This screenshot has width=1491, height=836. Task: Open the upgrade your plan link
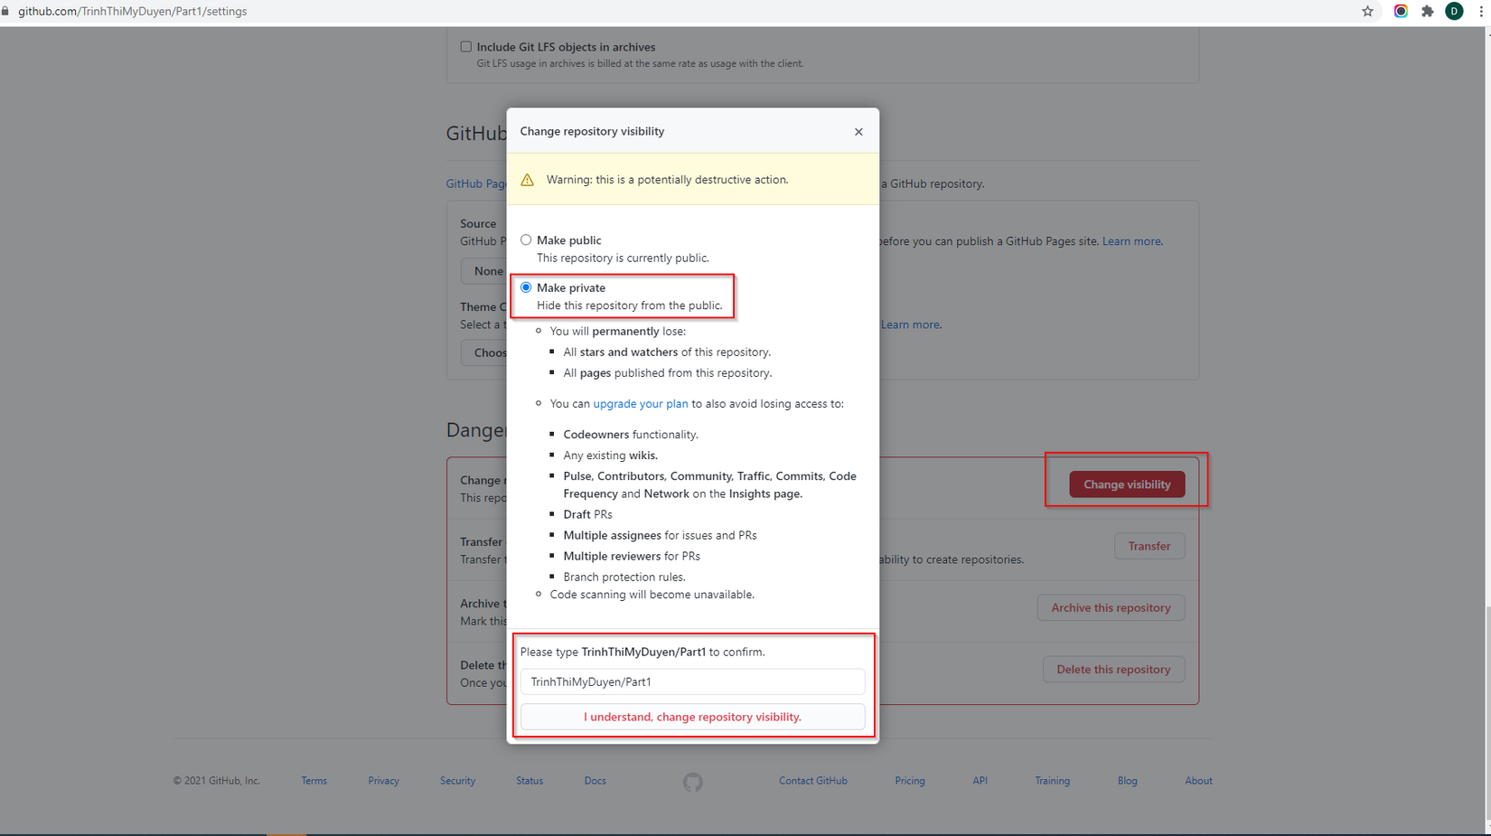click(640, 404)
